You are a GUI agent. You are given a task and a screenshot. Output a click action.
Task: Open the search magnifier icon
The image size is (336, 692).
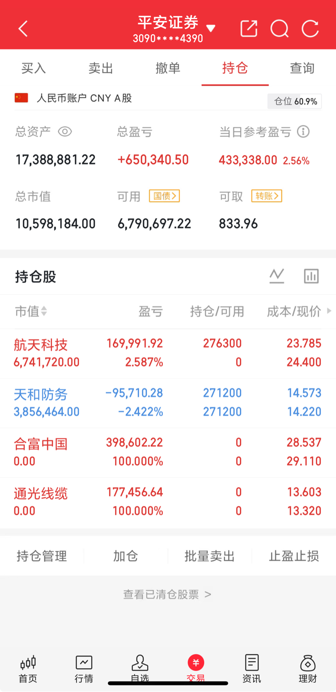(280, 29)
